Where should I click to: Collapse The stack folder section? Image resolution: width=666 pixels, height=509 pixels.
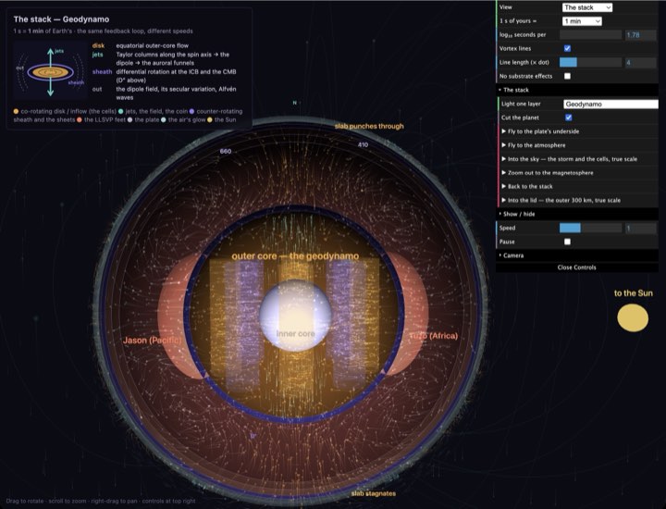[x=577, y=90]
